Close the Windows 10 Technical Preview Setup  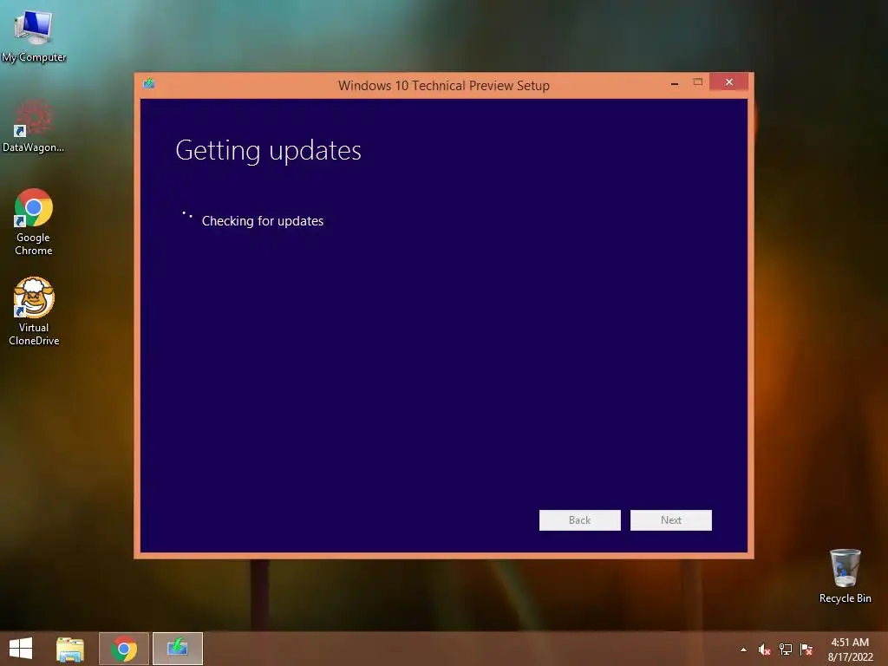coord(728,82)
